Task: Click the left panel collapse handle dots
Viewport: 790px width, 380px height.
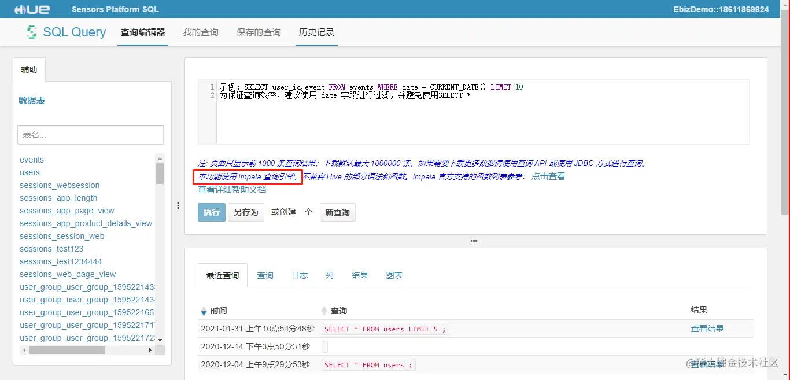Action: [178, 205]
